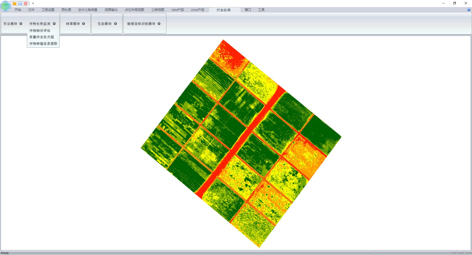Minimize the application window
Image resolution: width=472 pixels, height=255 pixels.
click(443, 3)
